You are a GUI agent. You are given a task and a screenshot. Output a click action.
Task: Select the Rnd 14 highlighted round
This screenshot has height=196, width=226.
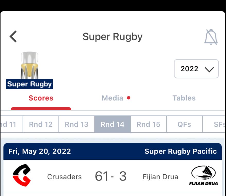pos(113,124)
